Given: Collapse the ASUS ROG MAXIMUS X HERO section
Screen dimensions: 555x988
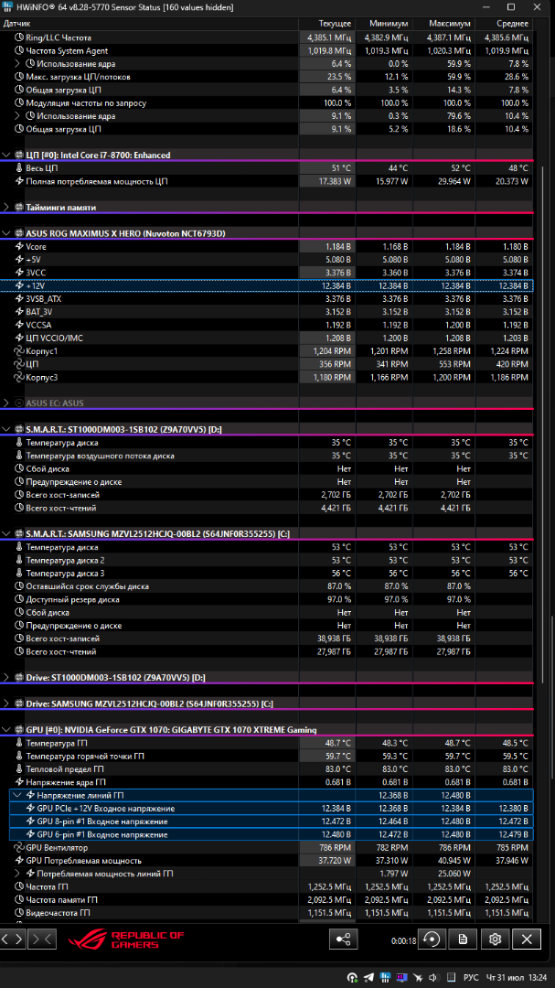Looking at the screenshot, I should [5, 233].
